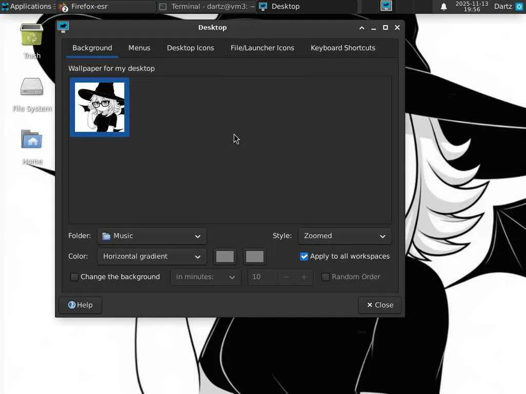Click the interval value field showing 10
Viewport: 526px width, 394px height.
pyautogui.click(x=262, y=277)
